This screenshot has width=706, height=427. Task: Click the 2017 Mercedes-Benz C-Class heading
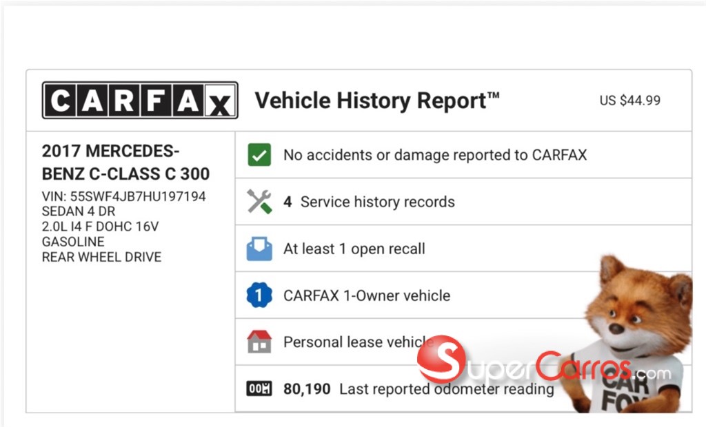125,162
